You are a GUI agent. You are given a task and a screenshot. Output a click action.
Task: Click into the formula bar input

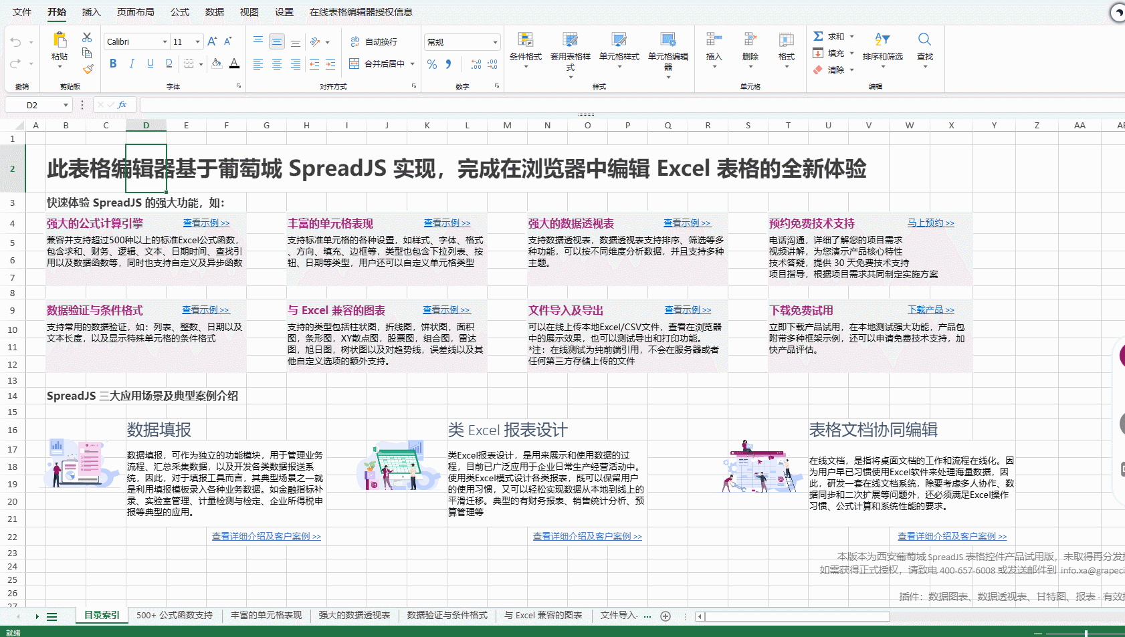[x=632, y=105]
